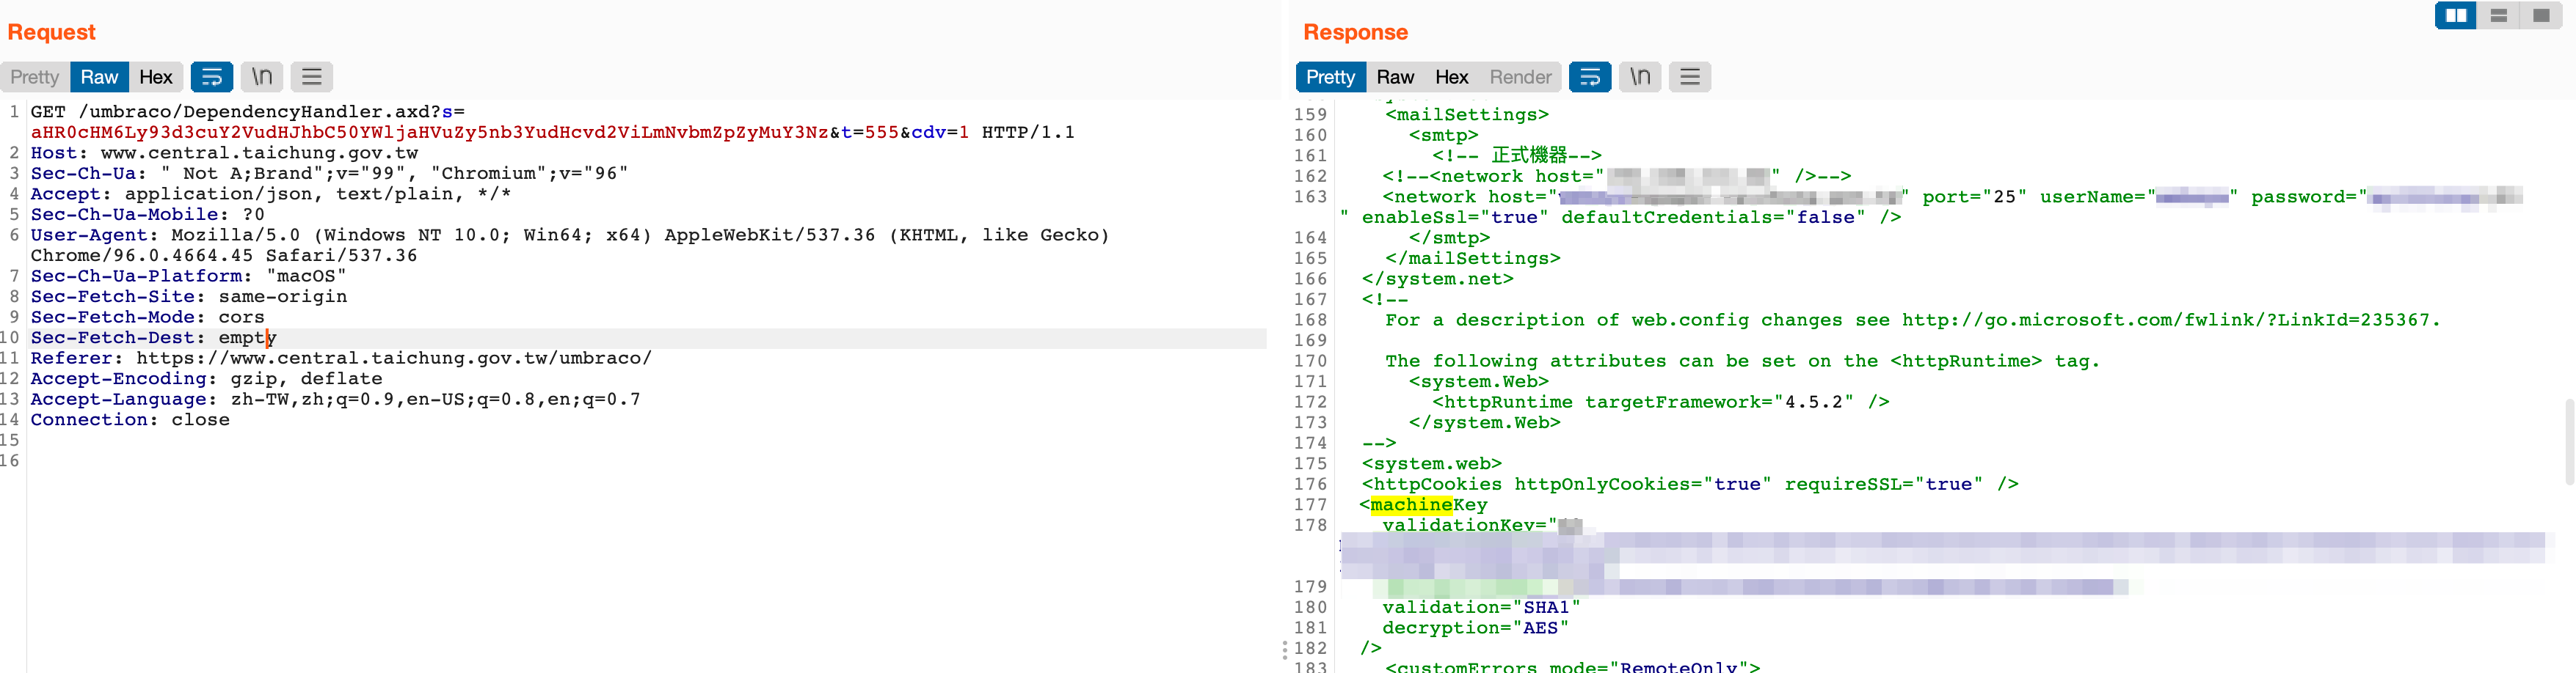Click request line number 10 in the gutter
The height and width of the screenshot is (673, 2576).
(10, 337)
